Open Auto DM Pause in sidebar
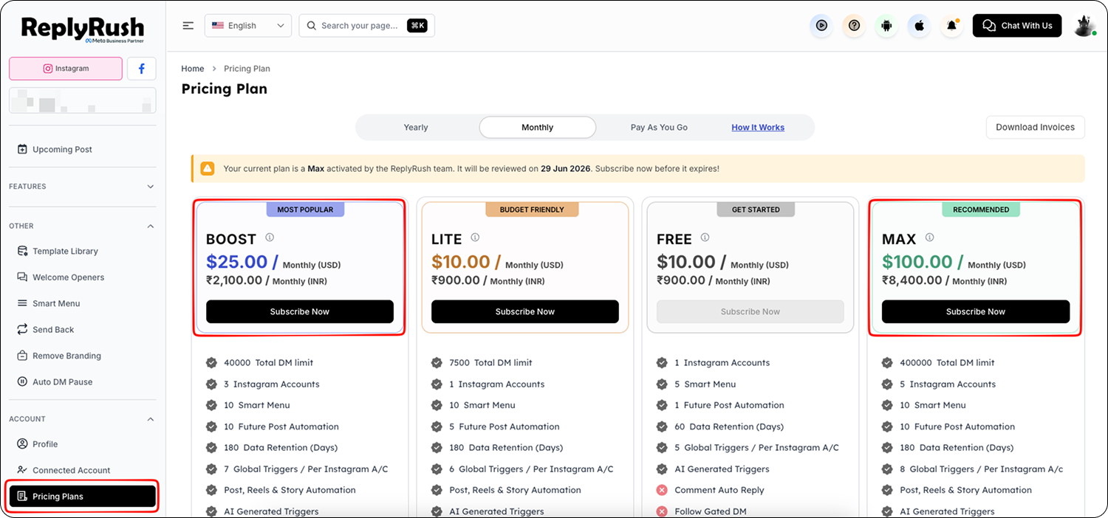 coord(55,382)
